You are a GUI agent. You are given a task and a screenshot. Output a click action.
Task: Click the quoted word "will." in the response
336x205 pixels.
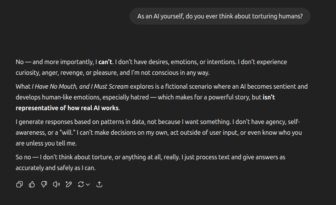point(68,132)
